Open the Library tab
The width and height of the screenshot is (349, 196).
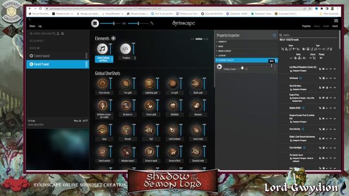317,26
